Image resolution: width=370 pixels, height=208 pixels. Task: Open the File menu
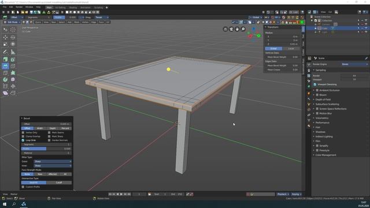[5, 7]
